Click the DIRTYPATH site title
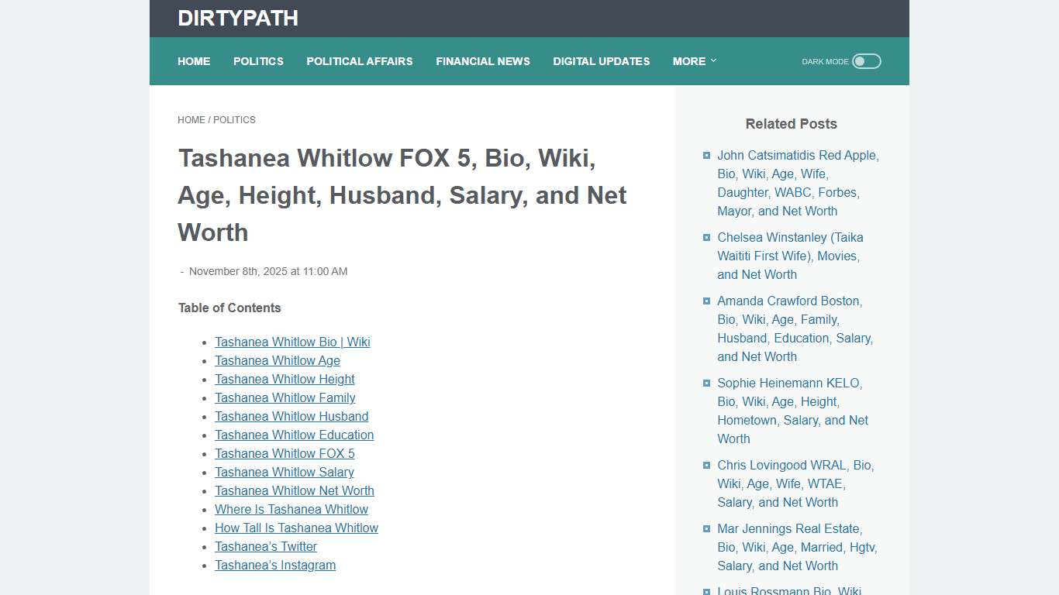1059x595 pixels. tap(238, 18)
